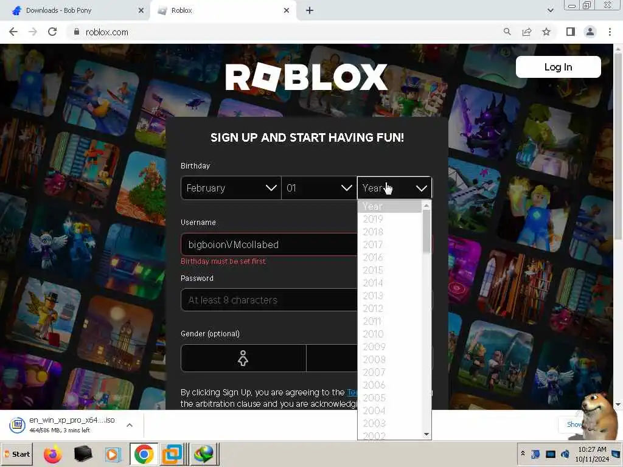Viewport: 623px width, 467px height.
Task: Choose year 2014
Action: click(389, 283)
